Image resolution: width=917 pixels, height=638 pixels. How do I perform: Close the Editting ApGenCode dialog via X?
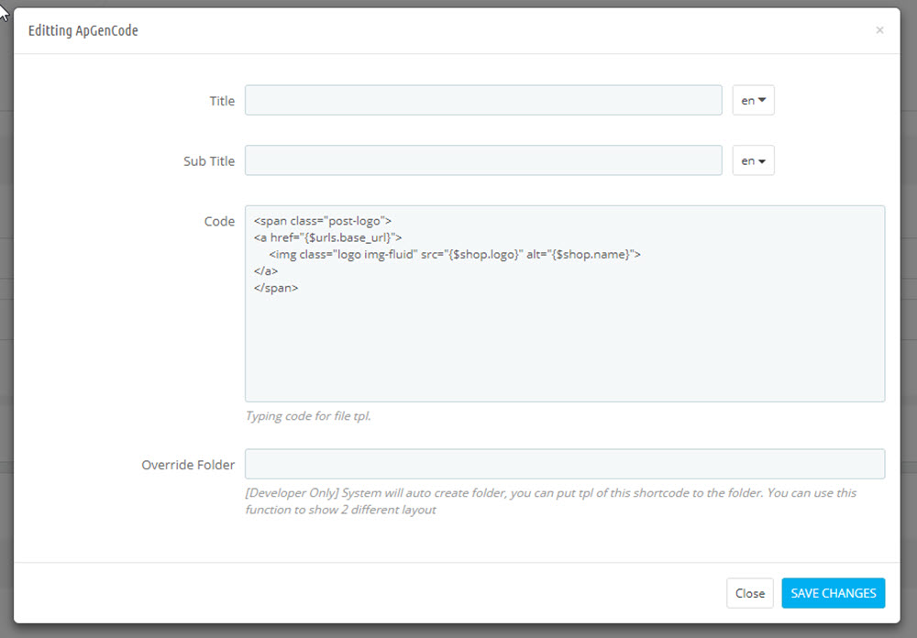[x=879, y=30]
